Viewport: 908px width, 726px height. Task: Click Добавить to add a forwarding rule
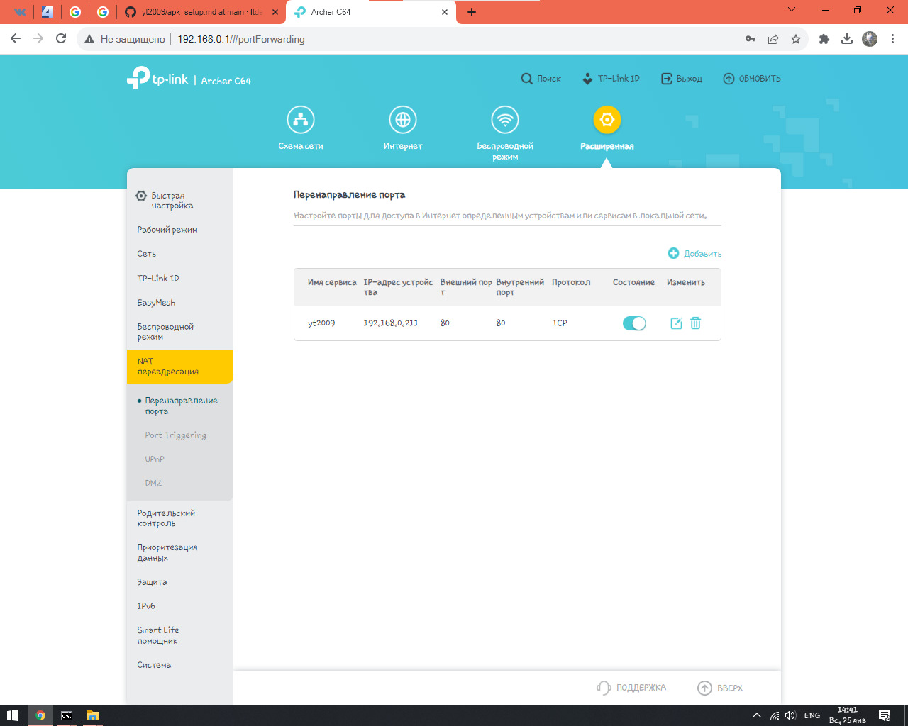(x=694, y=254)
